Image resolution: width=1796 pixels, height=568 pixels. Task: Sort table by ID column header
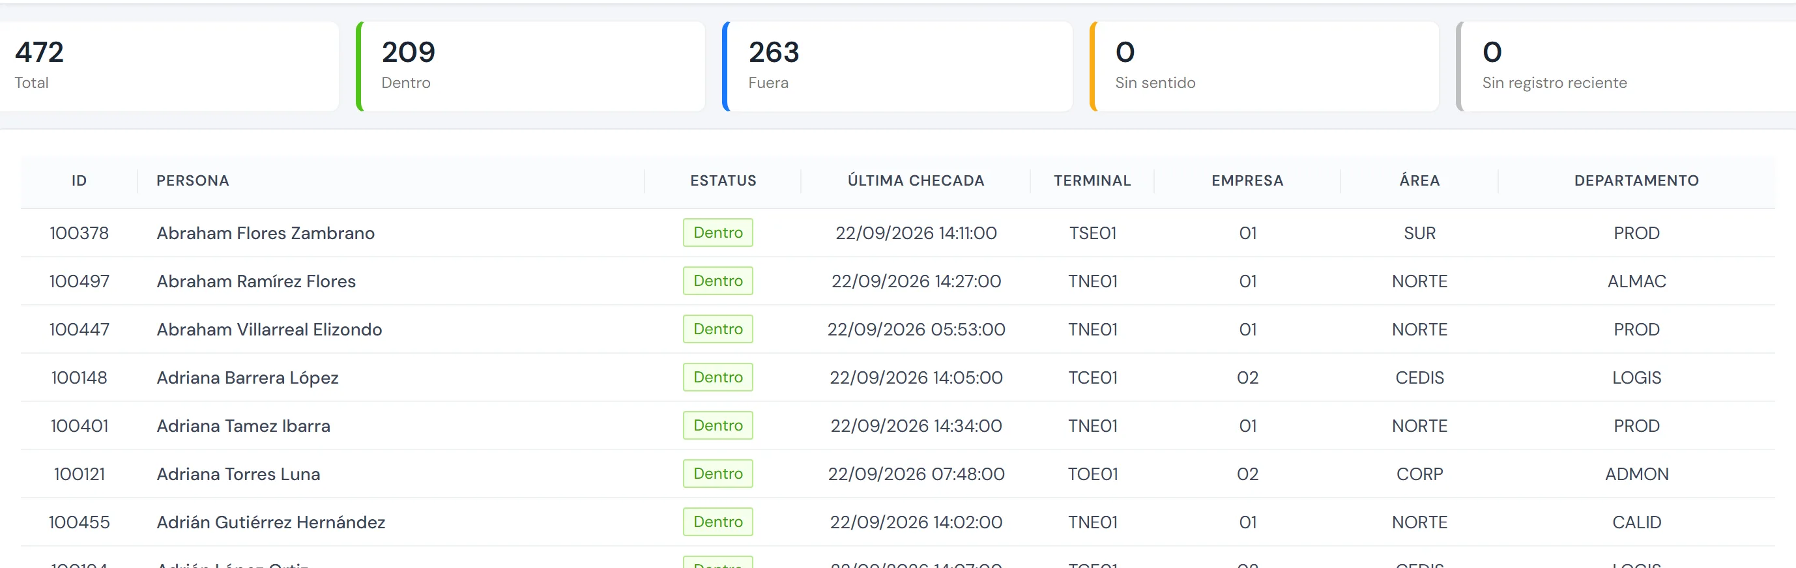[x=80, y=180]
